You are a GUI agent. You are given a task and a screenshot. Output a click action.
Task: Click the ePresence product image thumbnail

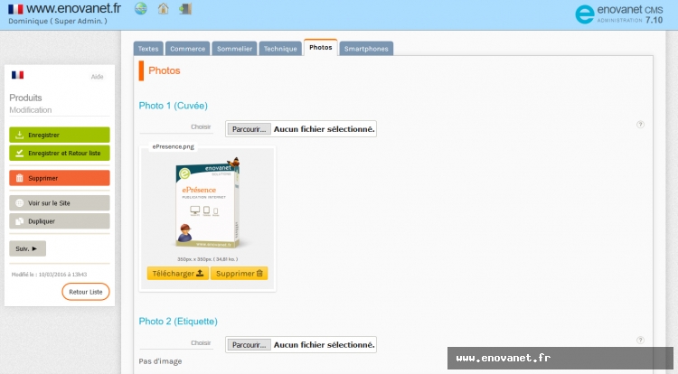(208, 203)
